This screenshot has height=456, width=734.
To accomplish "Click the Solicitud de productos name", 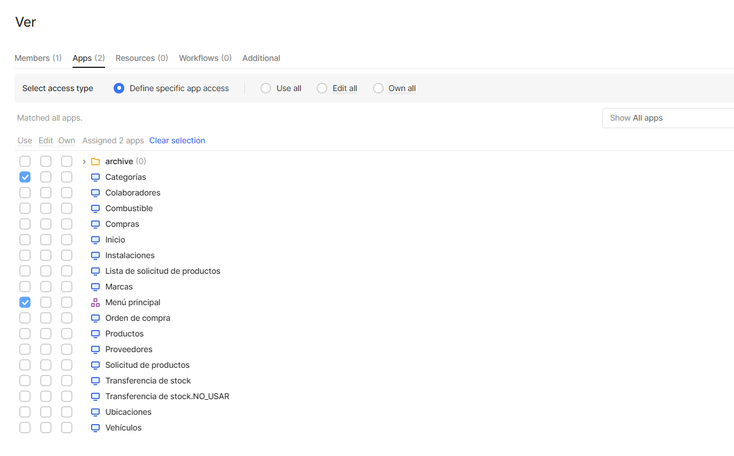I will click(147, 365).
